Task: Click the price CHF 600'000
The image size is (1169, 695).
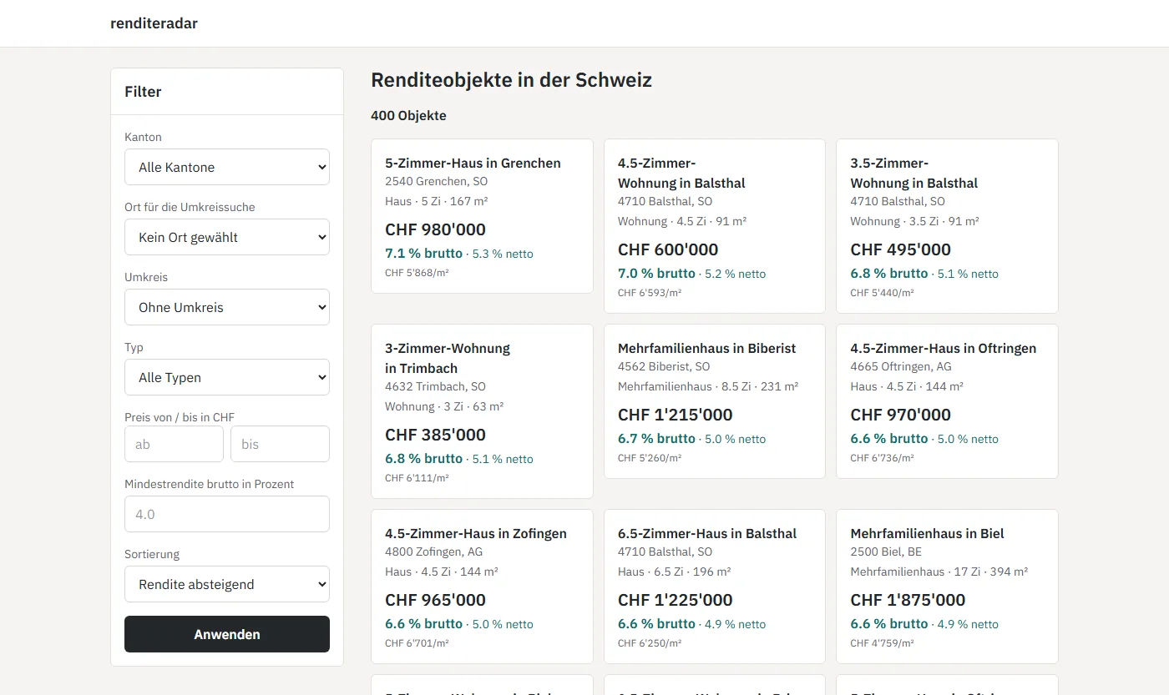Action: pyautogui.click(x=668, y=249)
